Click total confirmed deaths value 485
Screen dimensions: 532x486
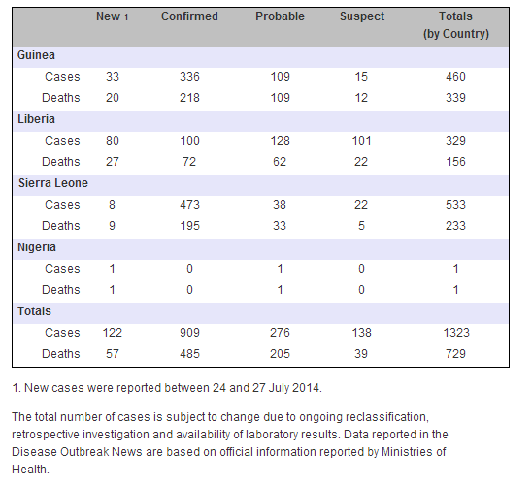tap(189, 354)
